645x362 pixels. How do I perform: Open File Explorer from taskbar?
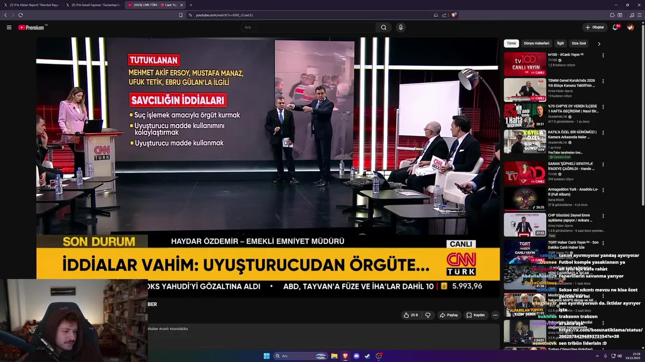[334, 356]
